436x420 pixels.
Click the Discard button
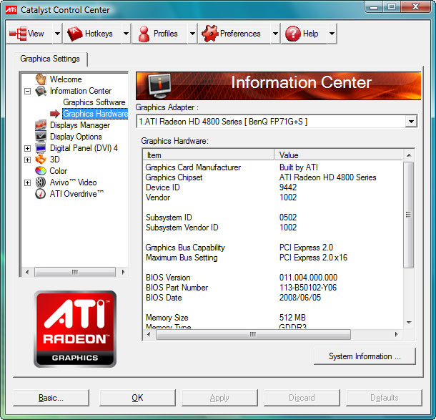(x=302, y=398)
